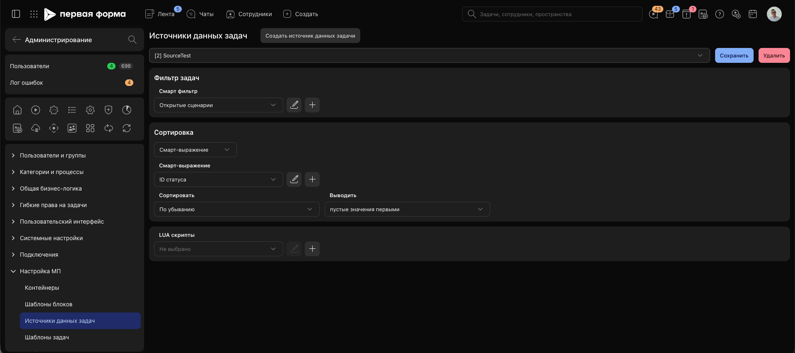Click the Сохранить button
This screenshot has height=353, width=795.
point(734,55)
